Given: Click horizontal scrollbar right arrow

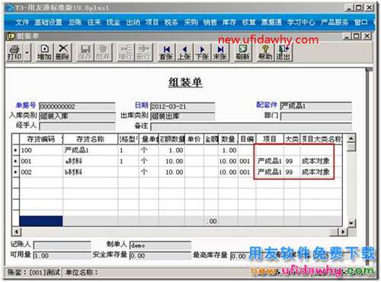Looking at the screenshot, I should click(x=343, y=232).
